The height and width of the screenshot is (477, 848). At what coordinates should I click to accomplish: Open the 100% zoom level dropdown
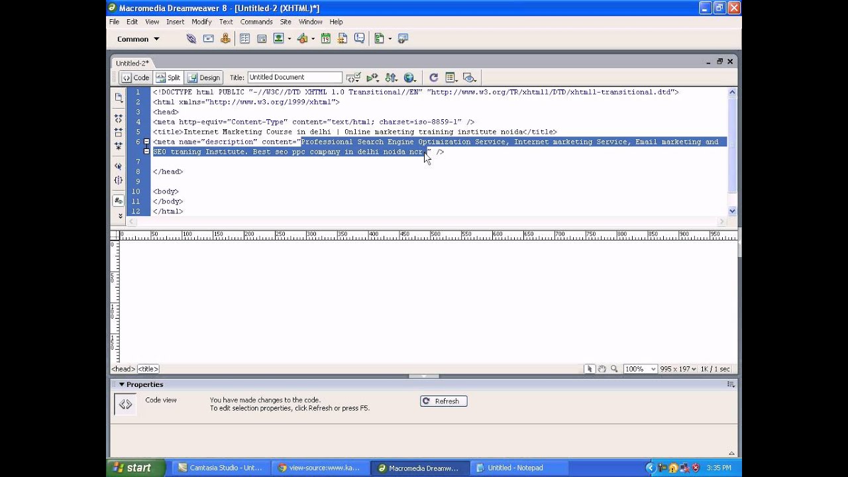640,369
